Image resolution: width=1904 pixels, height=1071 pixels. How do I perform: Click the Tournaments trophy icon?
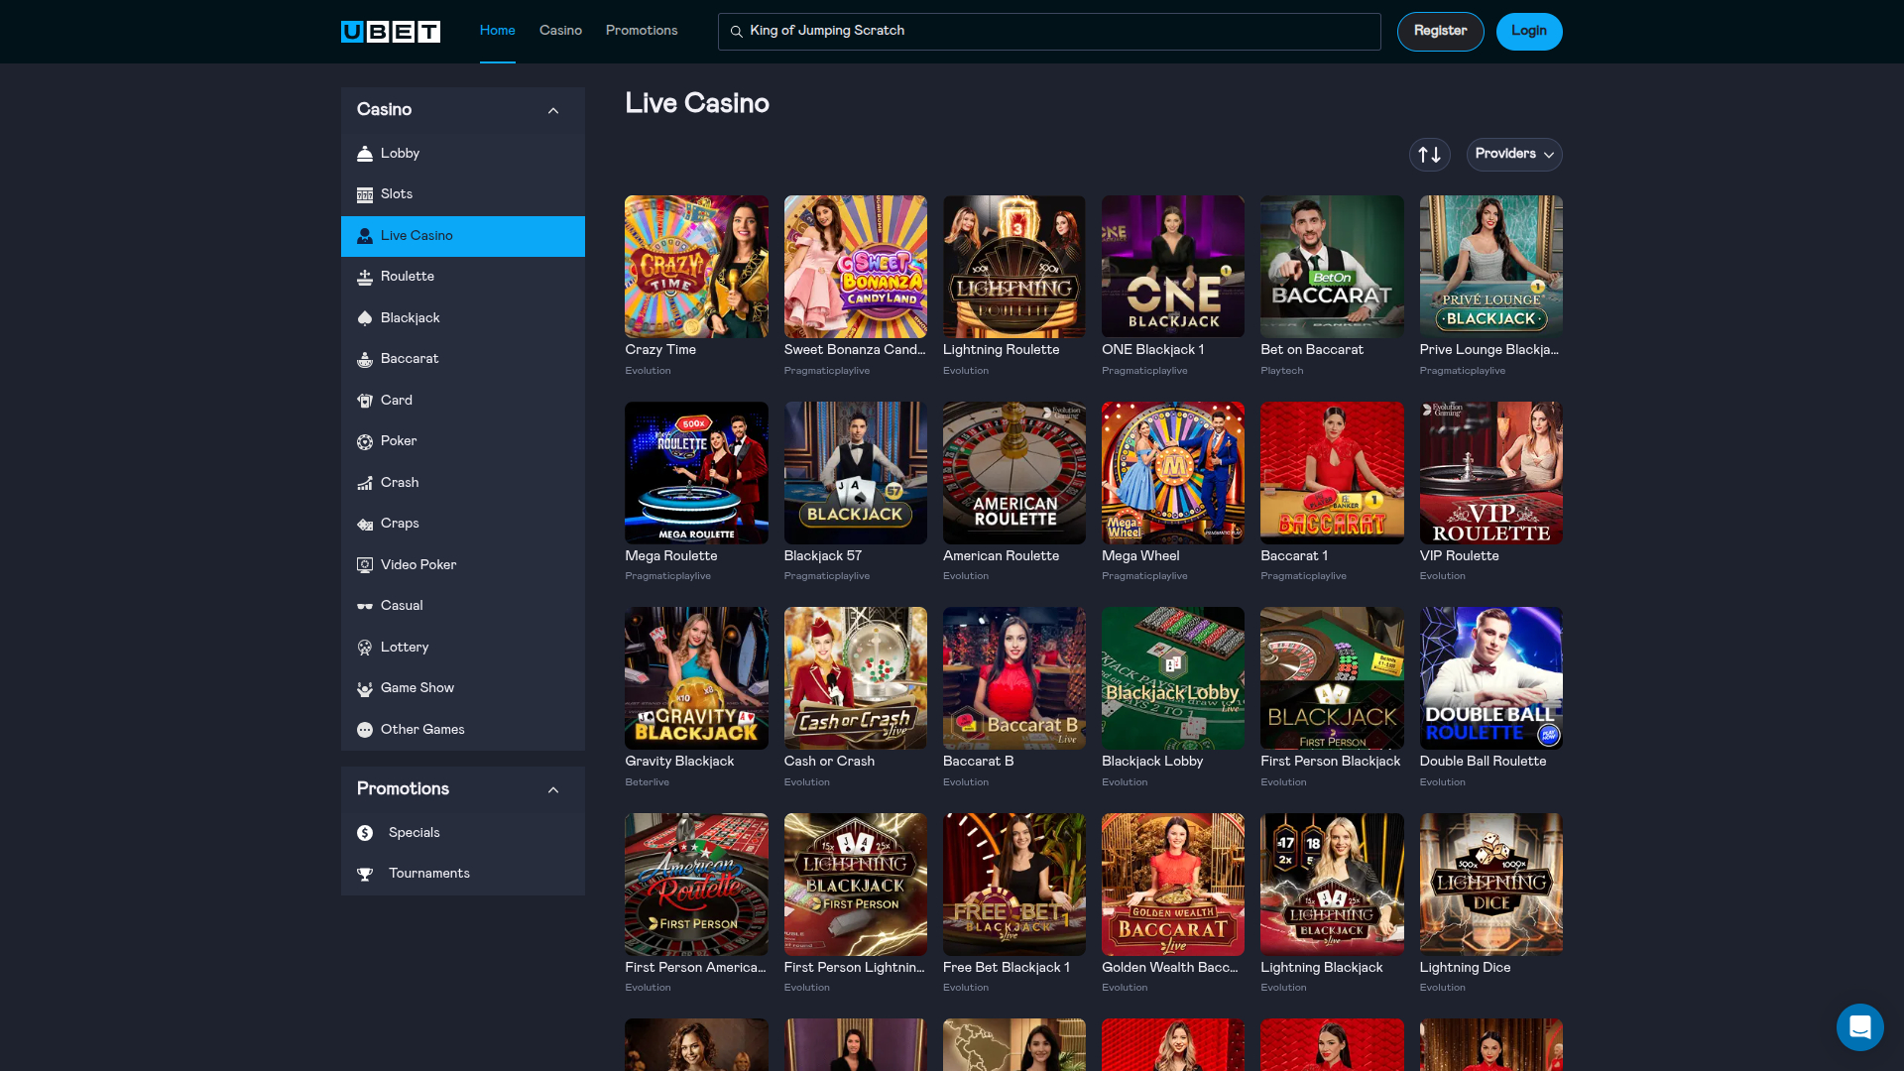tap(365, 874)
